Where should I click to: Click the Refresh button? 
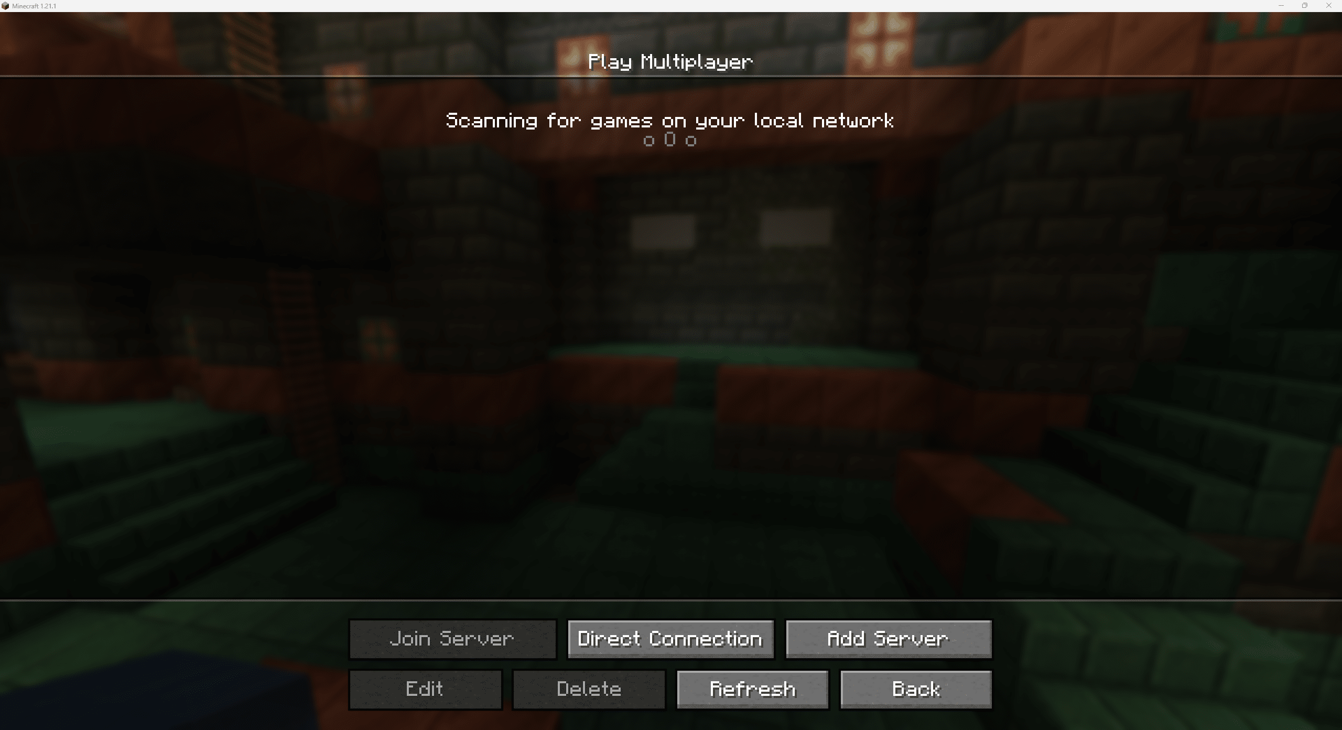[753, 689]
